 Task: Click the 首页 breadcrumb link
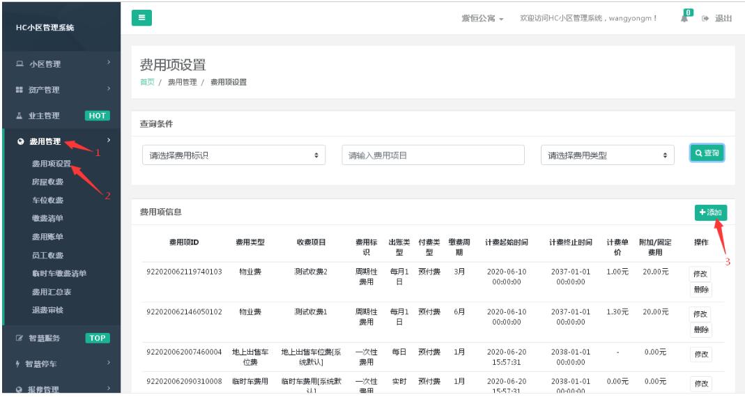click(x=147, y=82)
